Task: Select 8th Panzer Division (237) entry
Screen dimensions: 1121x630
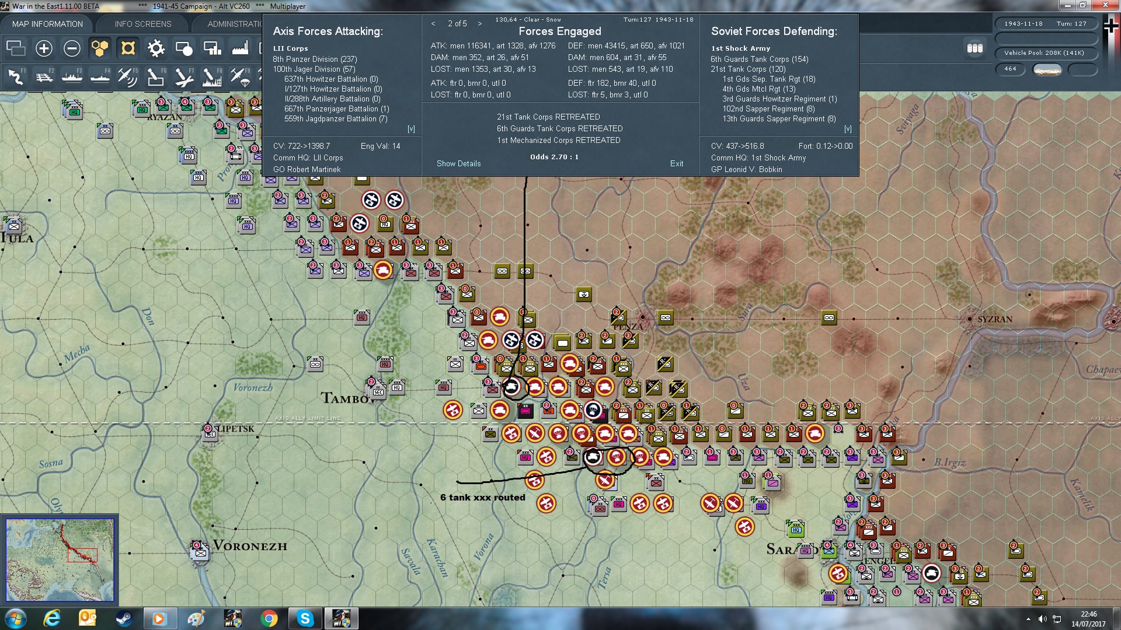Action: pos(315,59)
